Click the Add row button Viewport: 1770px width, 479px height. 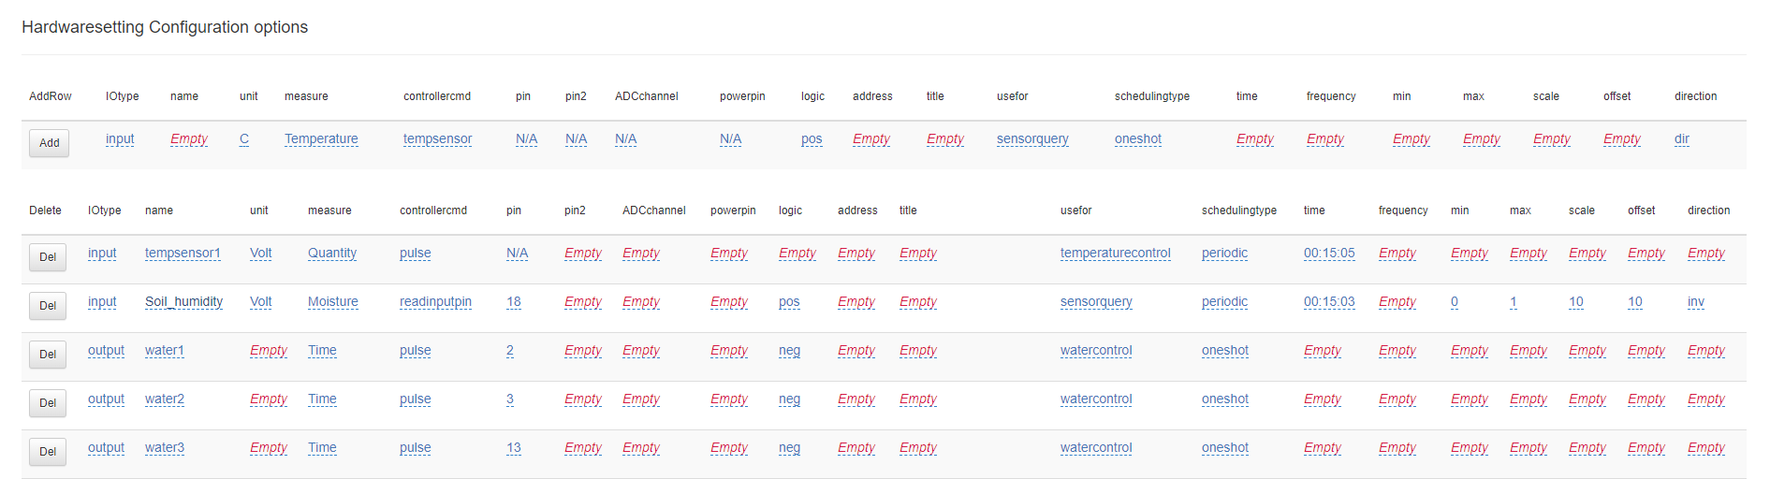point(49,143)
